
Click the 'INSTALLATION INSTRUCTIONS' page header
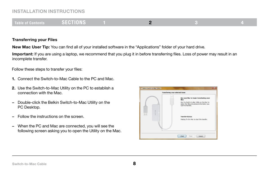pos(48,11)
